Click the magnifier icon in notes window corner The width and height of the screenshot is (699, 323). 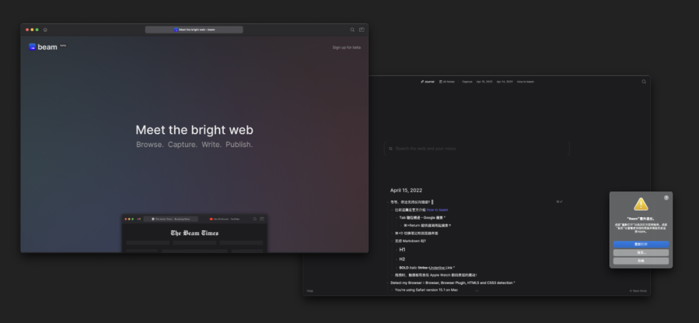[644, 82]
